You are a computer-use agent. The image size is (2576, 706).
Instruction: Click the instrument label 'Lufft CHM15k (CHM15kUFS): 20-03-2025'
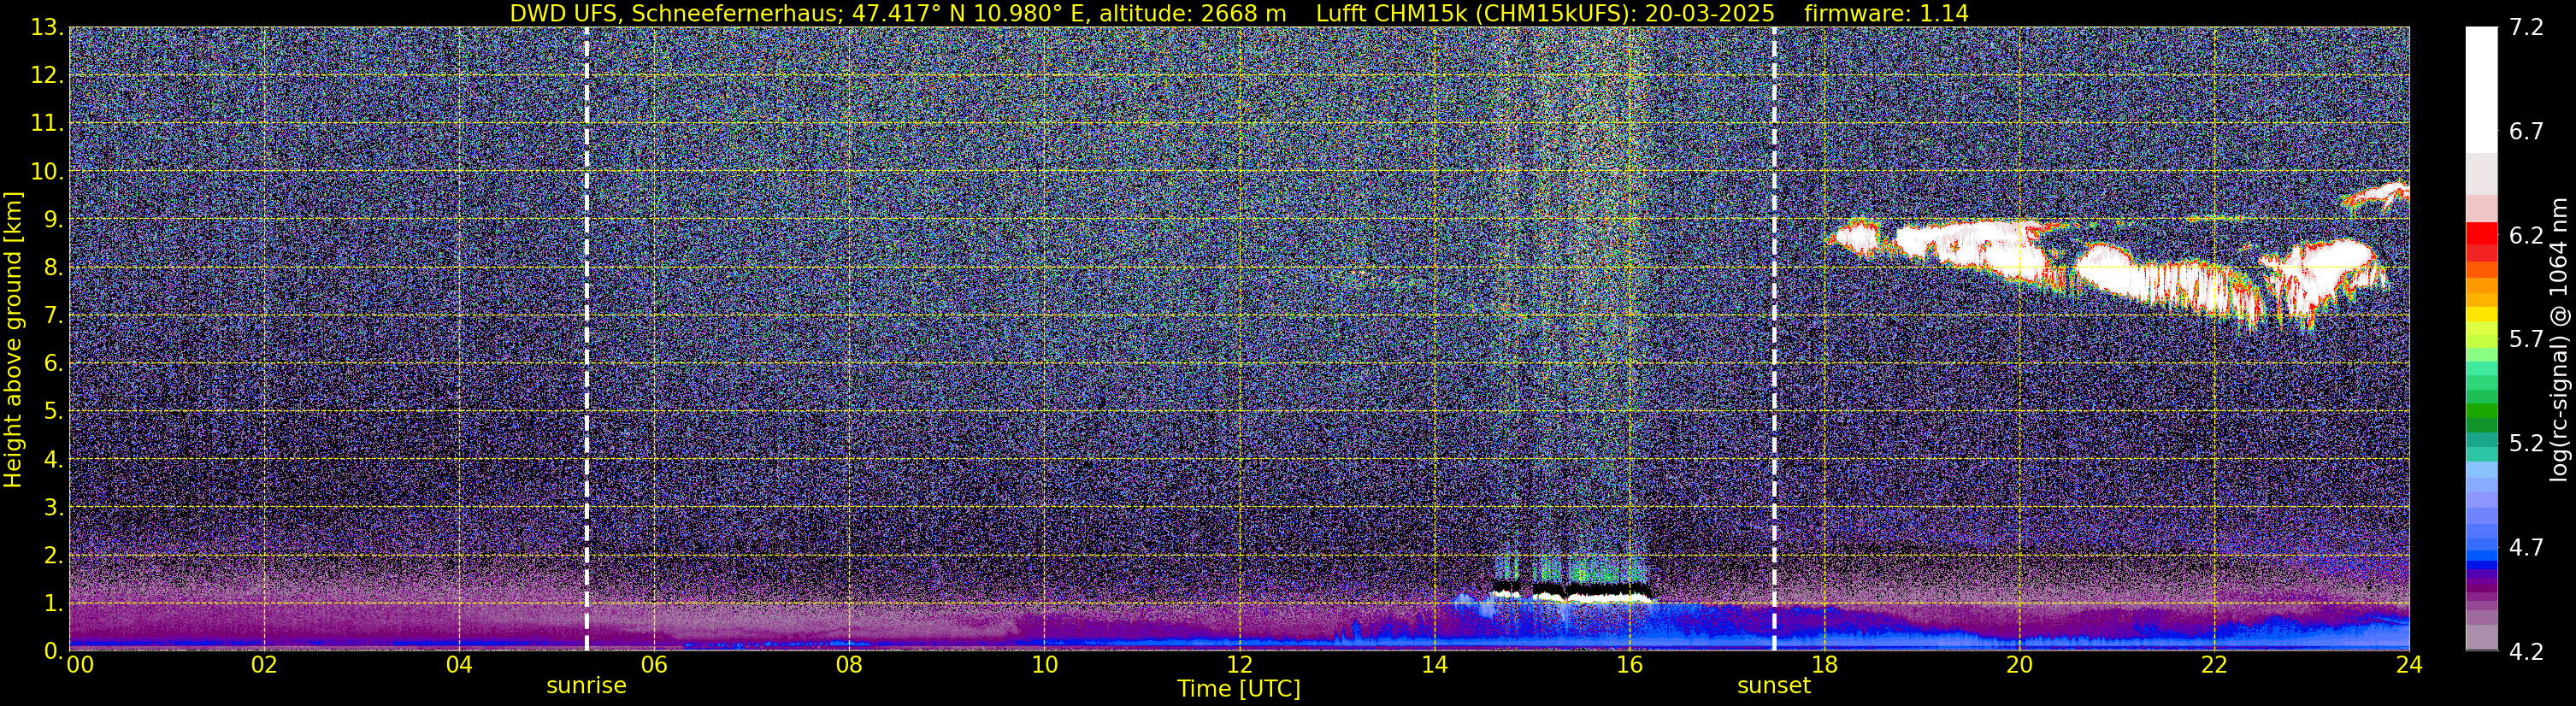[1545, 13]
